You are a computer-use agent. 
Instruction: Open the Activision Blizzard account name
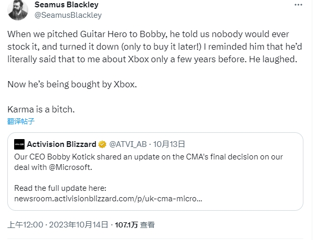(61, 144)
